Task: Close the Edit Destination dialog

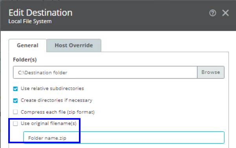Action: 225,13
